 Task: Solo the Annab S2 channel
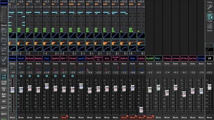(x=115, y=64)
